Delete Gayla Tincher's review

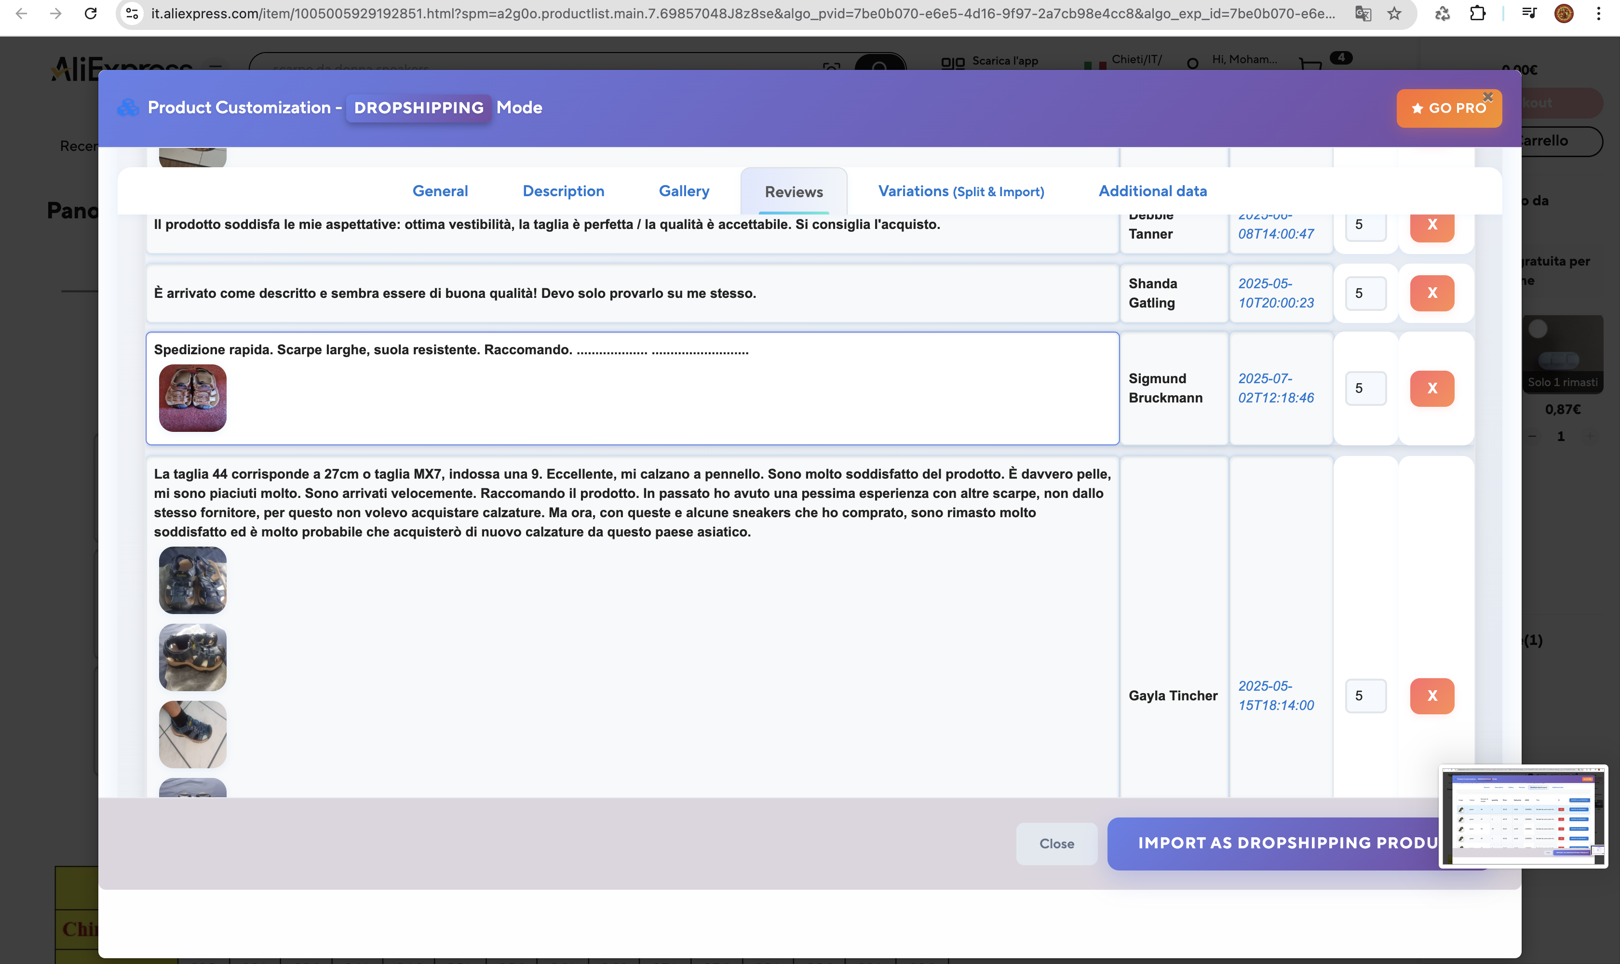[x=1431, y=696]
